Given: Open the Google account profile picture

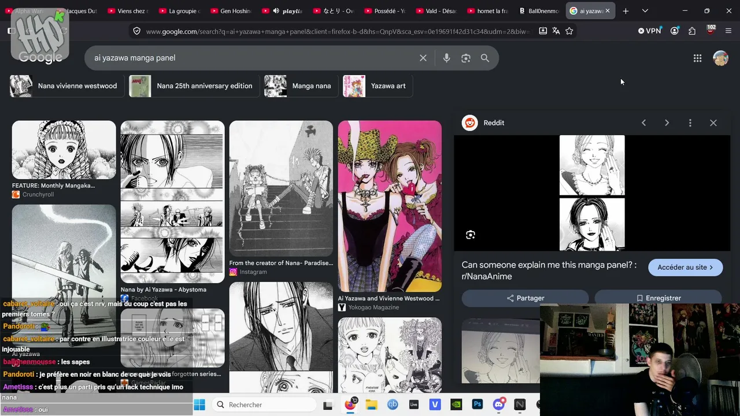Looking at the screenshot, I should 720,58.
